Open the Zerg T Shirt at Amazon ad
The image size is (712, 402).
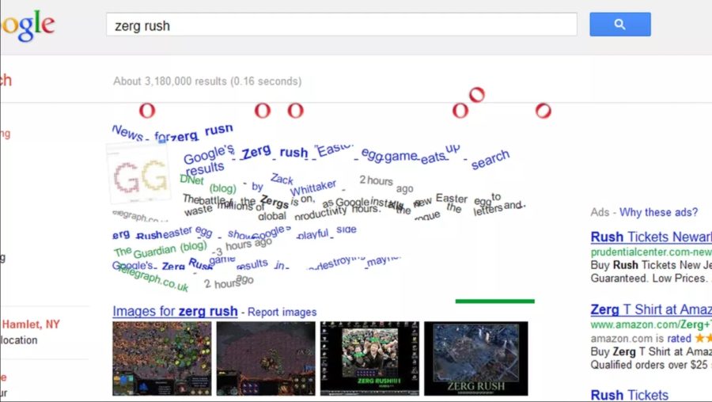tap(650, 309)
